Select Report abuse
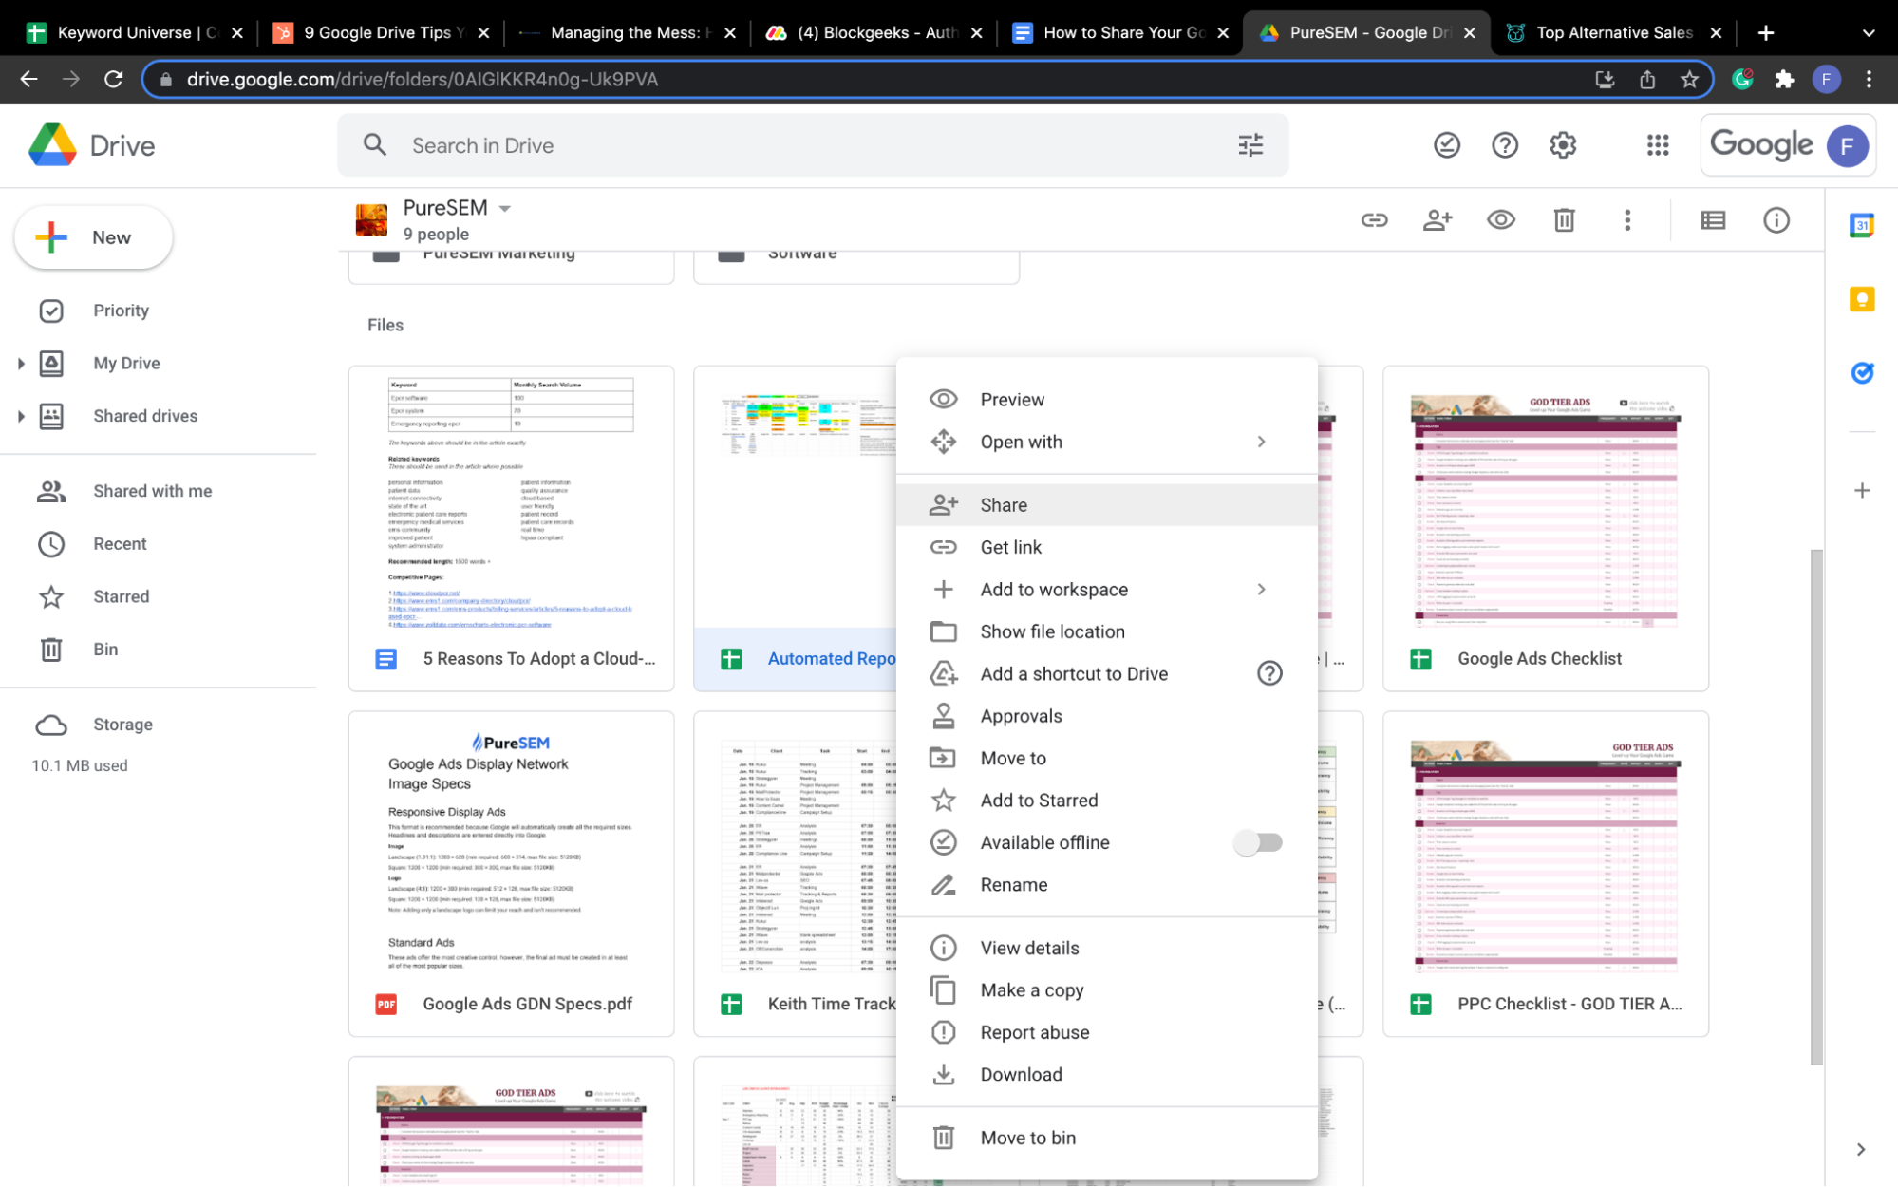1898x1187 pixels. [x=1106, y=1032]
